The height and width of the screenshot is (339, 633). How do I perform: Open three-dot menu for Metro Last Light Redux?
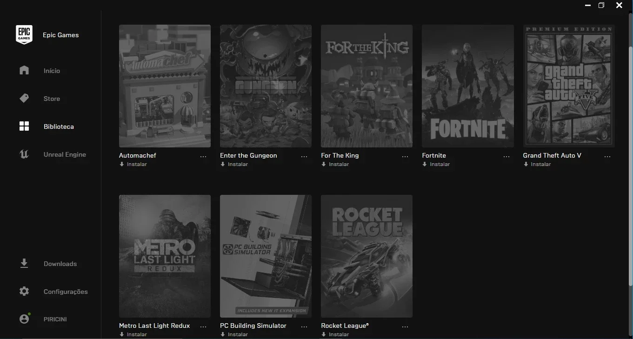pos(203,327)
